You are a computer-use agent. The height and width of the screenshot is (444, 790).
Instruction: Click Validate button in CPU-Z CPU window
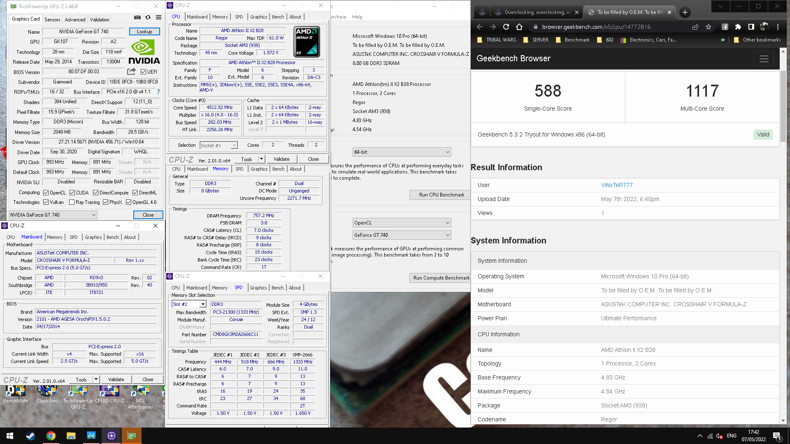point(281,159)
